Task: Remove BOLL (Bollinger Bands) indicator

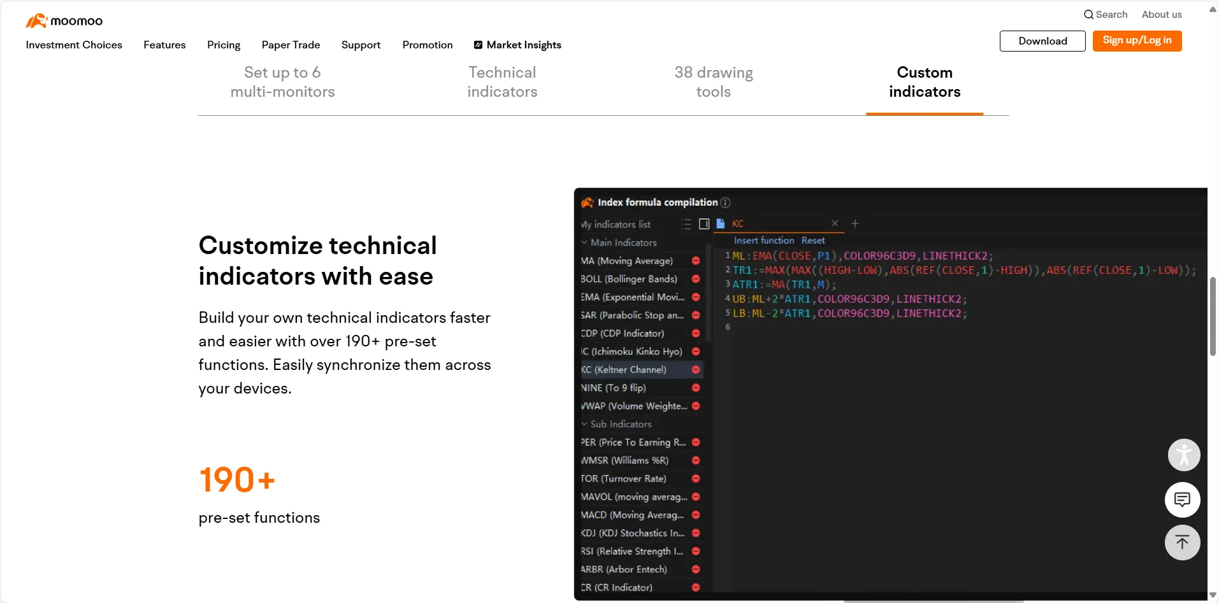Action: pos(696,279)
